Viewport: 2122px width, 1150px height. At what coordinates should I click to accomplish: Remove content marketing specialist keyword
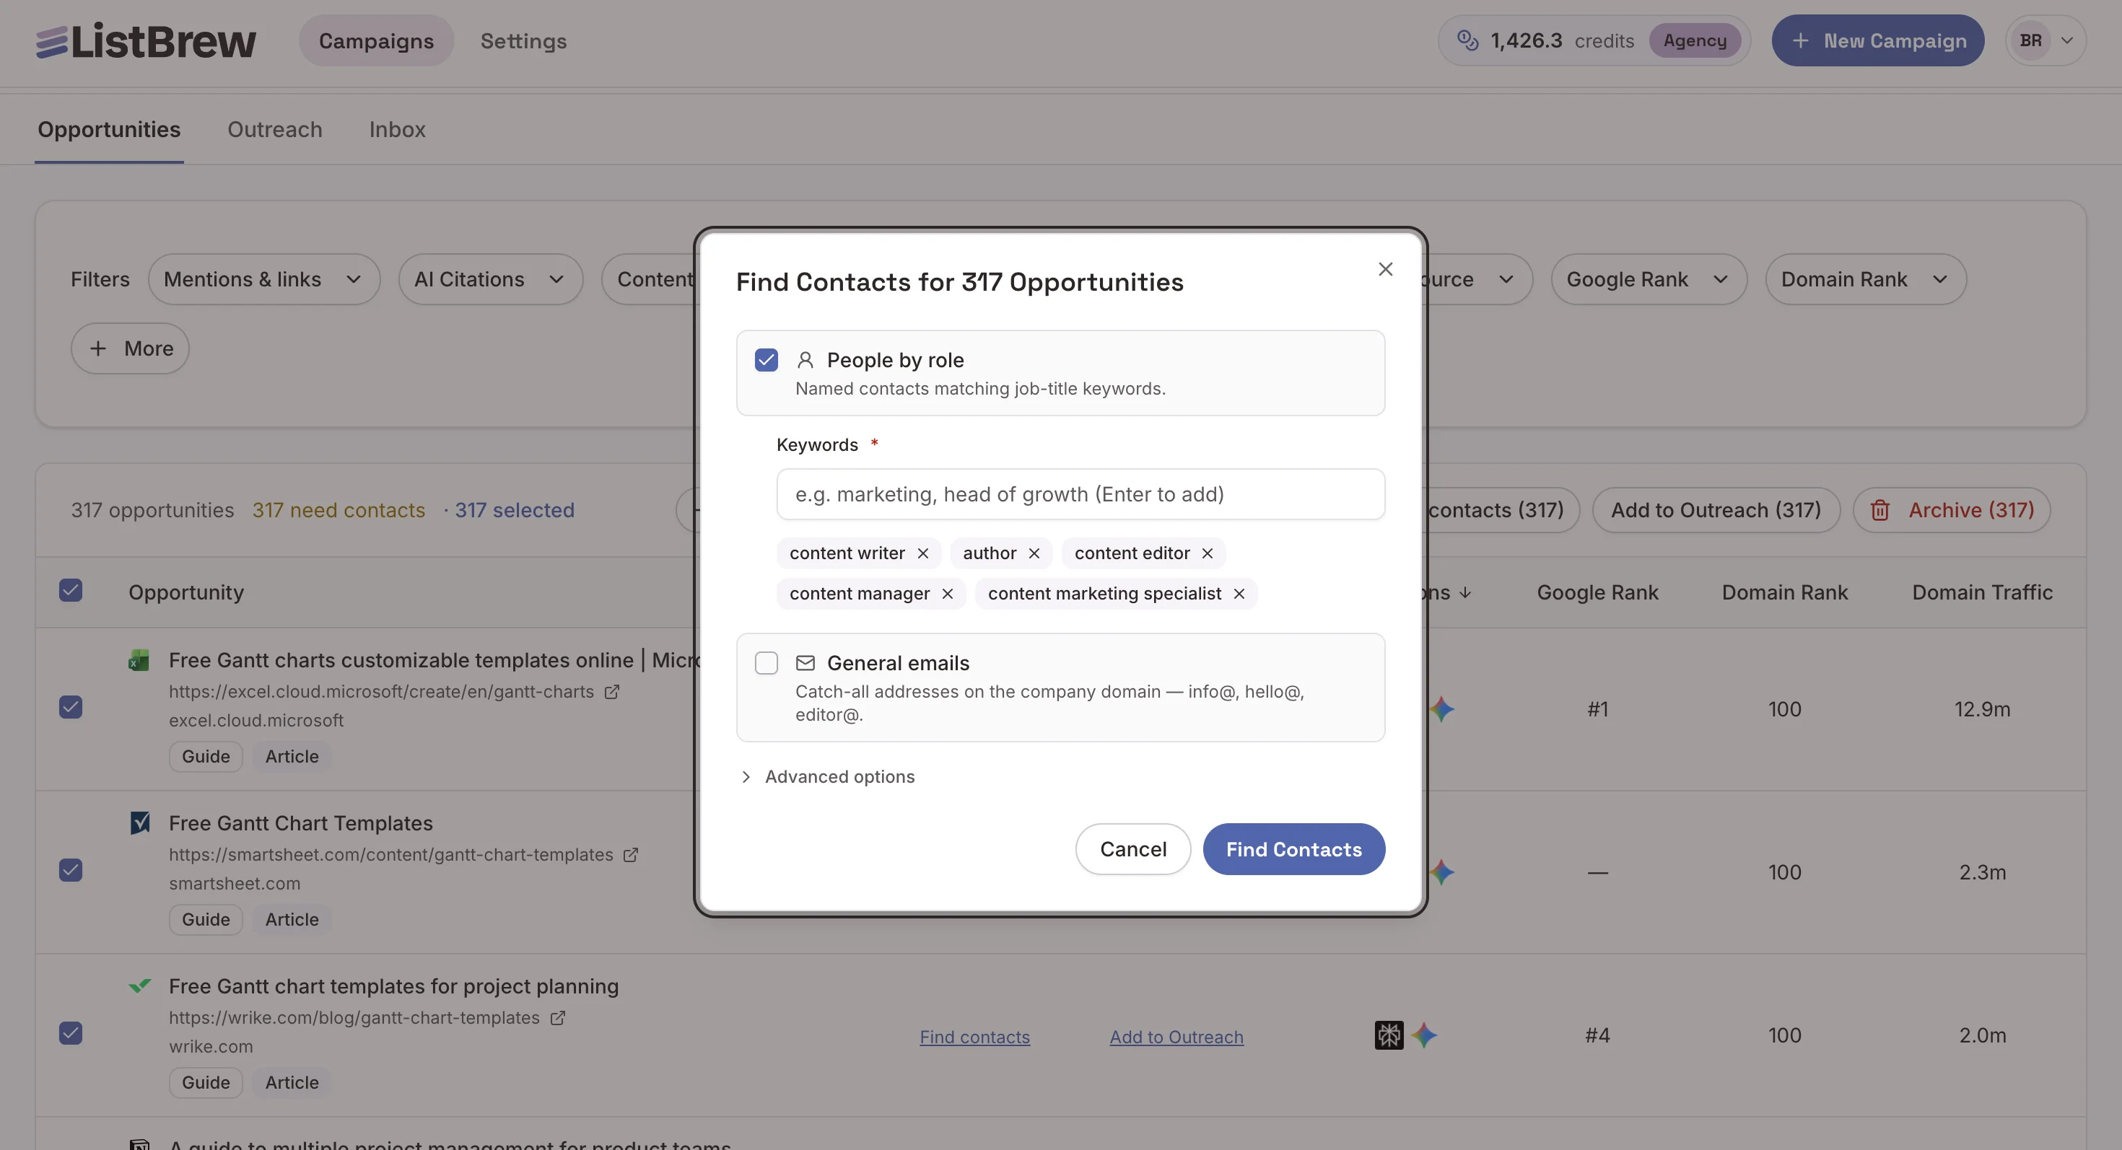(1239, 594)
